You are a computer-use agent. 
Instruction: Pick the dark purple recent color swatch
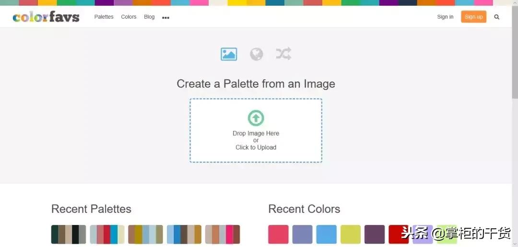[375, 235]
